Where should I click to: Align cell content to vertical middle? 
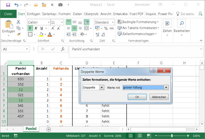(74, 22)
